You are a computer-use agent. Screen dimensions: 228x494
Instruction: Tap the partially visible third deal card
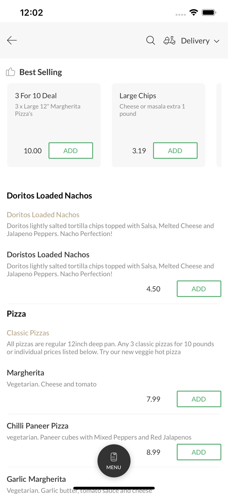click(x=222, y=125)
